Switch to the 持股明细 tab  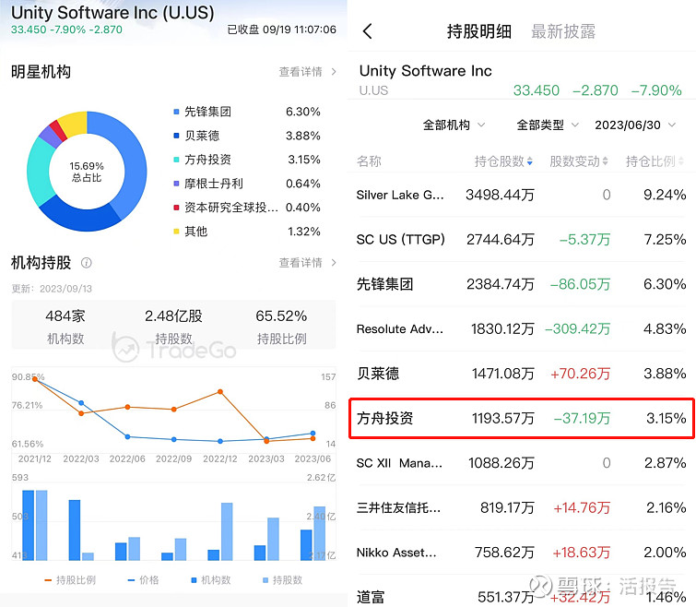(x=479, y=31)
